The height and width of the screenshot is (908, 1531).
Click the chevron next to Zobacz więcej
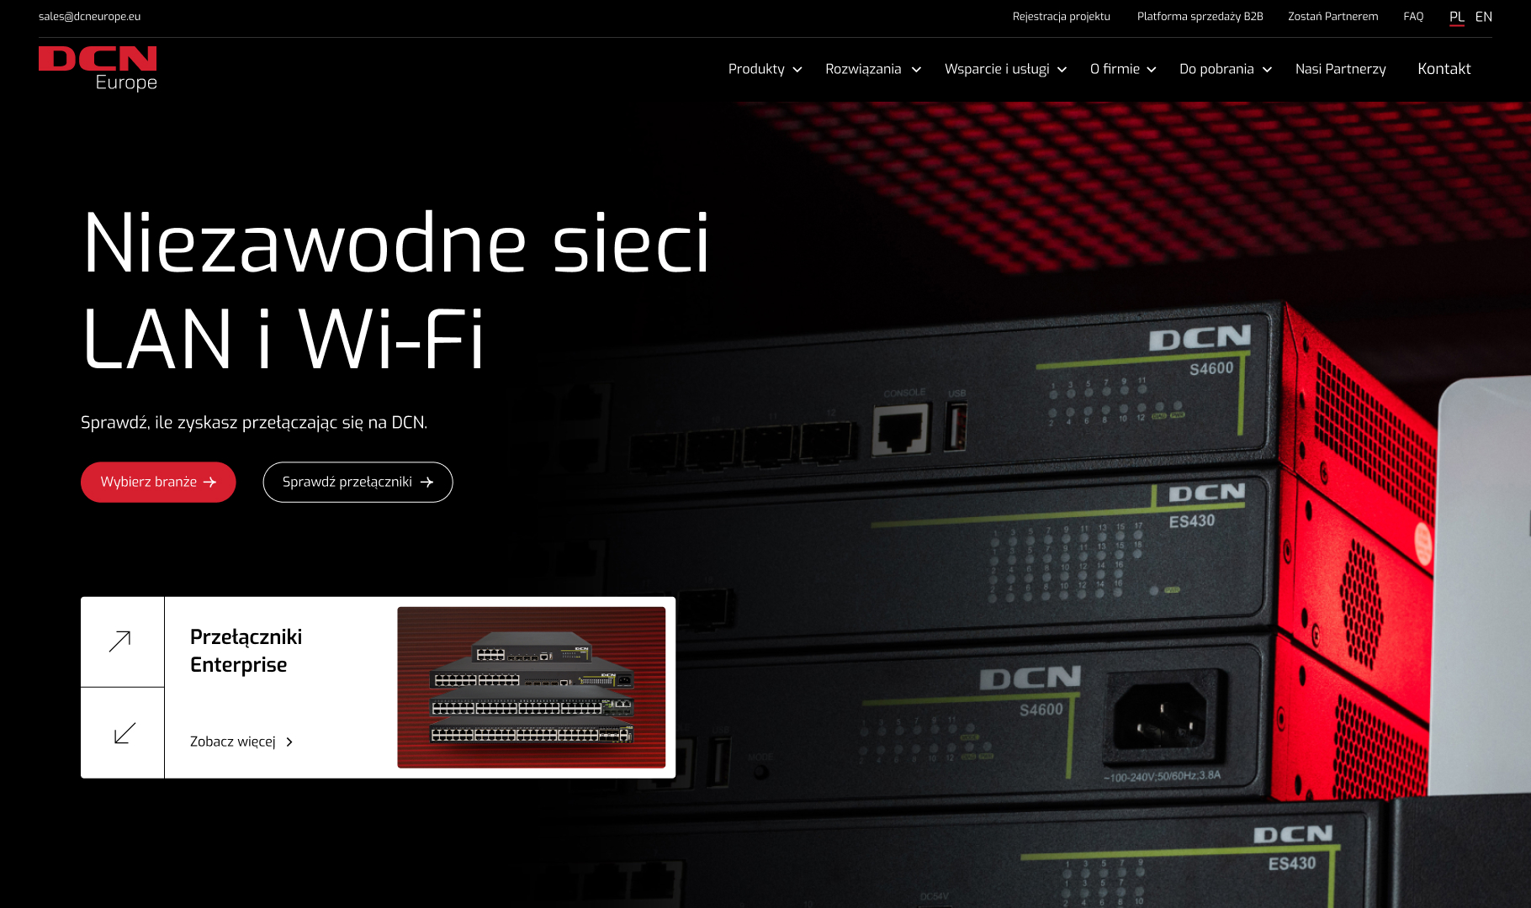pos(289,742)
